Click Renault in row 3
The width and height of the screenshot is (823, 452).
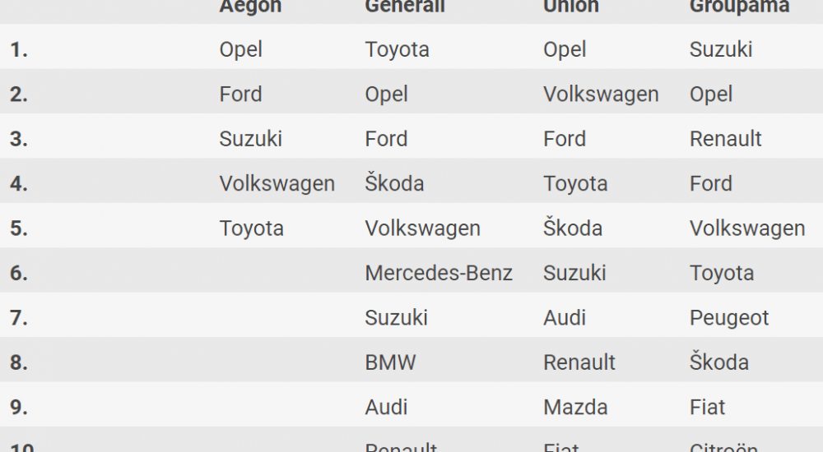coord(726,139)
